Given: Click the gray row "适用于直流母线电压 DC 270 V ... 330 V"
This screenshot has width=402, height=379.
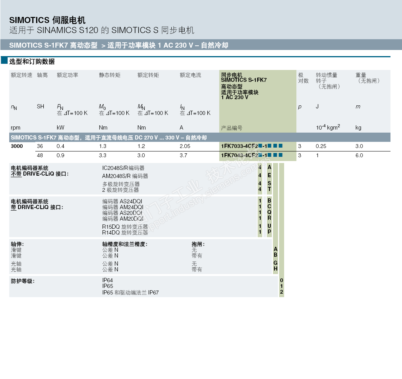Looking at the screenshot, I should click(x=200, y=138).
